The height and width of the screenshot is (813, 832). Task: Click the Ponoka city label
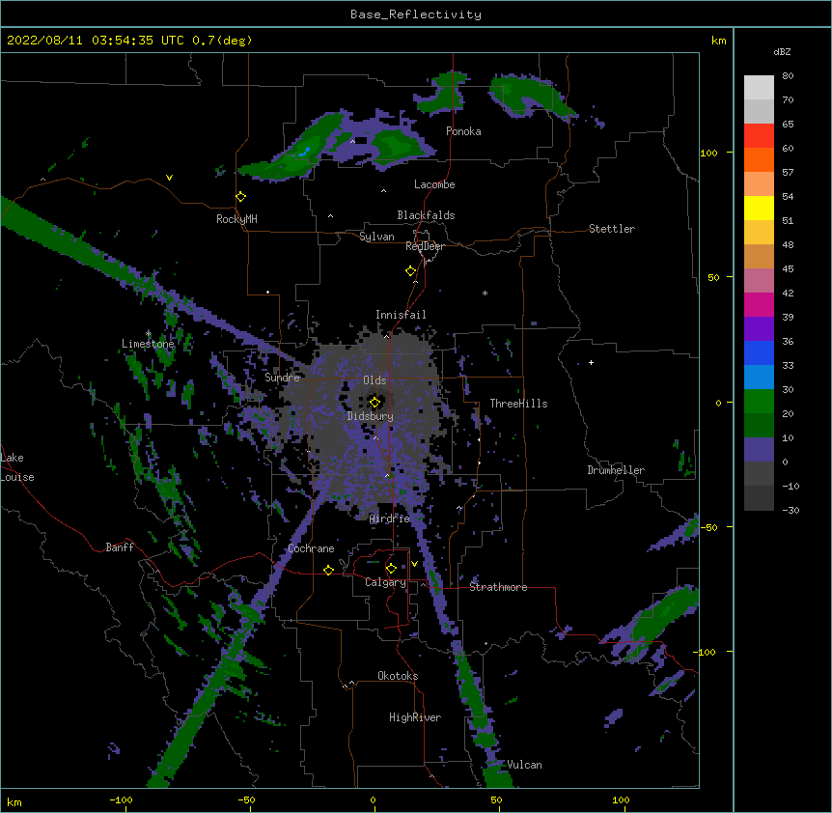(x=463, y=131)
